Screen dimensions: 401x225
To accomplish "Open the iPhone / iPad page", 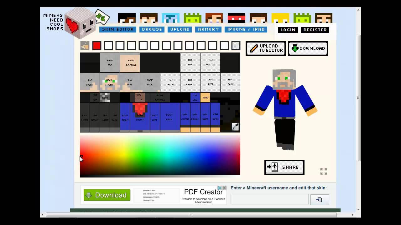I will (x=246, y=29).
